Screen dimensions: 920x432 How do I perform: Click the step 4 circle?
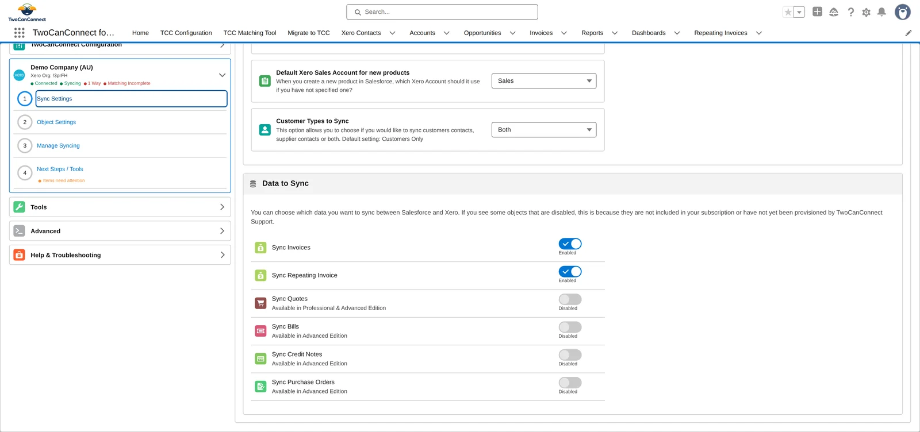click(25, 173)
